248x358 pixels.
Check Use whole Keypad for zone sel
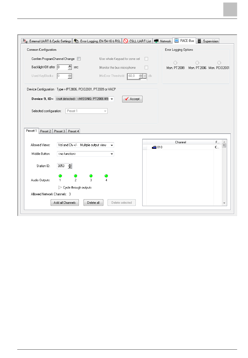pos(146,59)
